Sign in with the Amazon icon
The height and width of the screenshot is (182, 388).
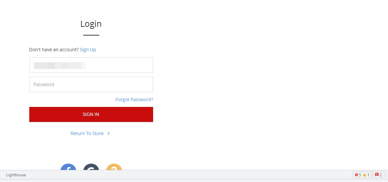point(114,167)
